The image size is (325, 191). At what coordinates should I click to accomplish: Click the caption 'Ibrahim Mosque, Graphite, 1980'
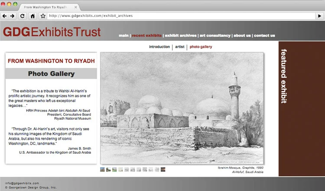[x=240, y=168]
